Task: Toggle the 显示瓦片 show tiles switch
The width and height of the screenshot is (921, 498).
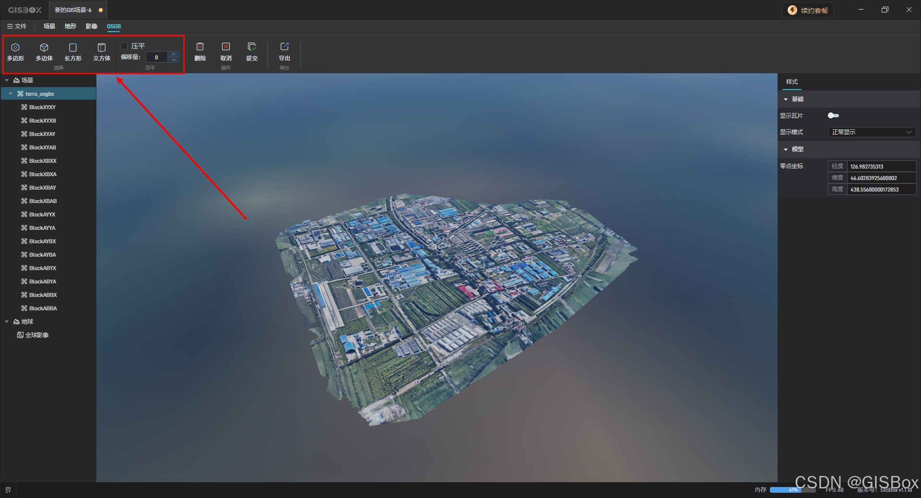Action: pos(833,115)
